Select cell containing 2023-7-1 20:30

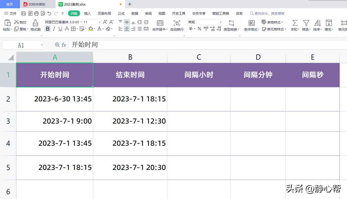tap(130, 167)
